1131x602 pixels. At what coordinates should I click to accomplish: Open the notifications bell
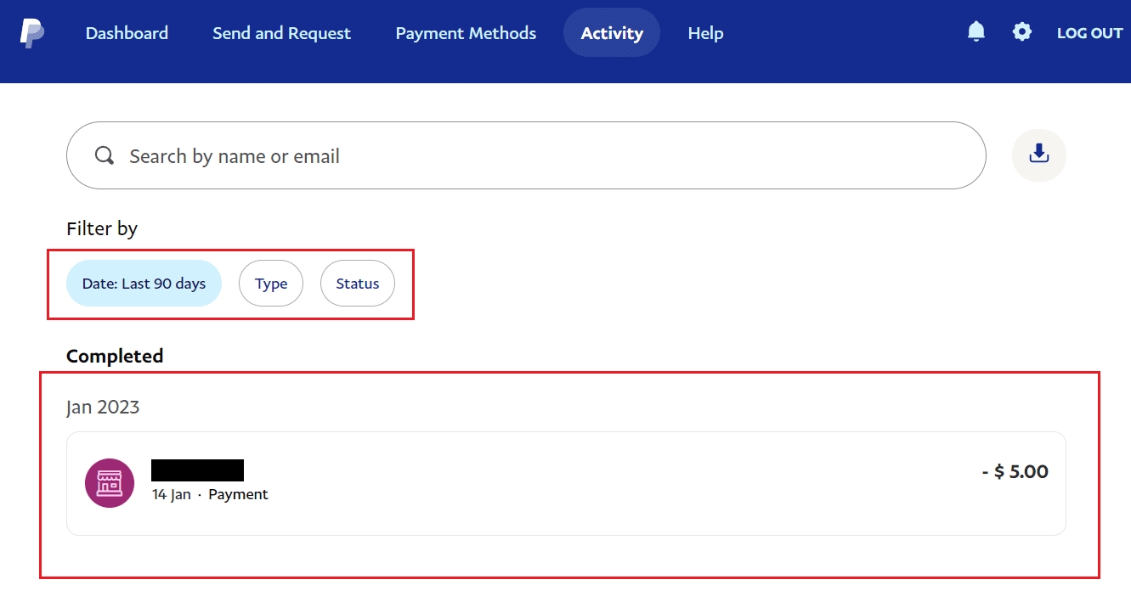pos(975,31)
